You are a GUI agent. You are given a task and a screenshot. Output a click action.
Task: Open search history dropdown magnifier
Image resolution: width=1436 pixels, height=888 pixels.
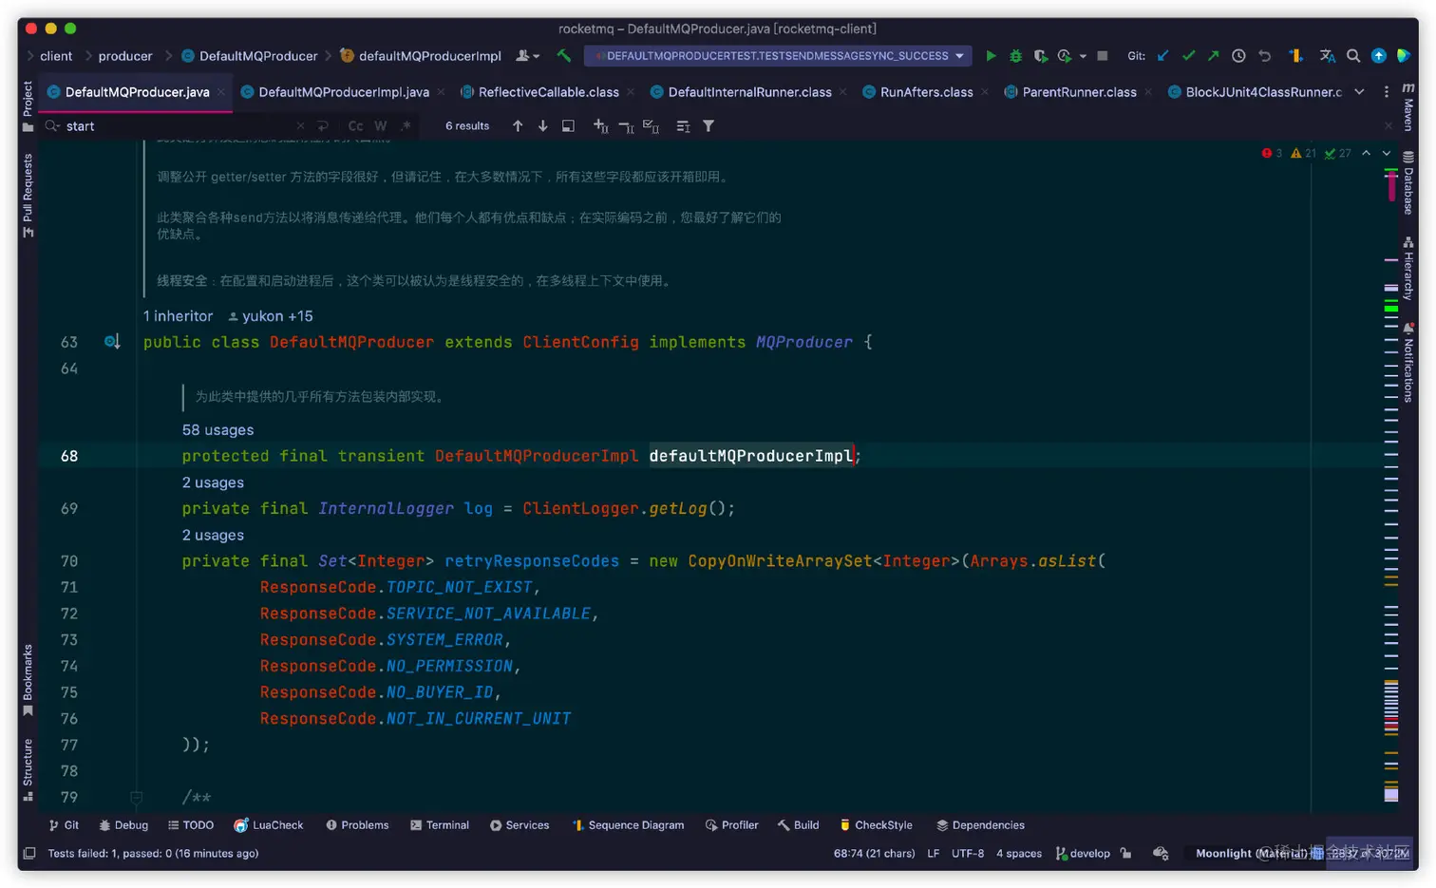(x=53, y=125)
